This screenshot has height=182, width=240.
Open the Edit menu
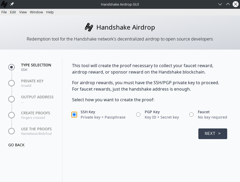point(13,12)
